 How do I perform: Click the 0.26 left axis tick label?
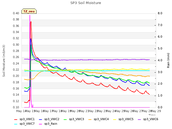[x=16, y=57]
